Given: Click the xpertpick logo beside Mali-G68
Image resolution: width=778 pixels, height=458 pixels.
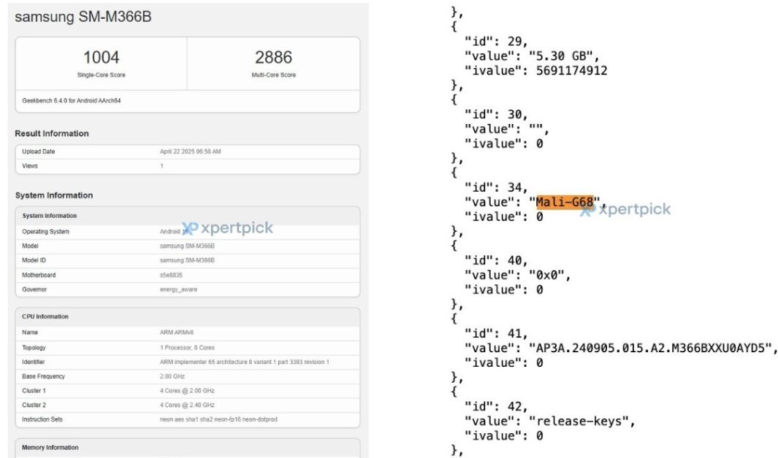Looking at the screenshot, I should (625, 209).
